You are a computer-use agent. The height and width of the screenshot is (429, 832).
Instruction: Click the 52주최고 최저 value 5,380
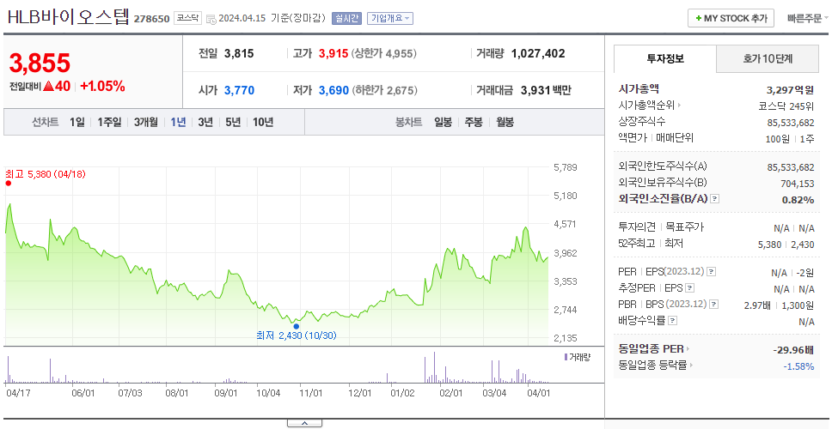point(770,245)
